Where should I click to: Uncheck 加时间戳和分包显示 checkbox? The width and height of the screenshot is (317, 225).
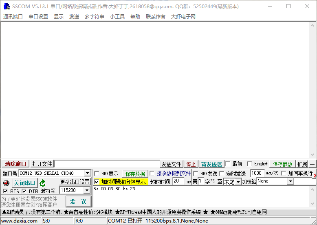pos(97,182)
